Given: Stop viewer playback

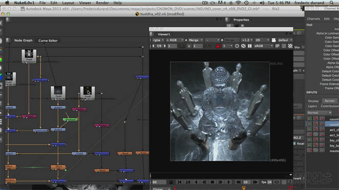Looking at the screenshot, I should click(x=212, y=182).
